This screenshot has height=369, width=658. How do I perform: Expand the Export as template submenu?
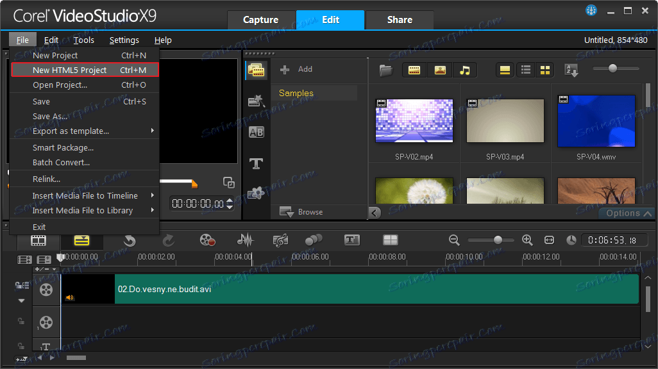click(x=84, y=131)
